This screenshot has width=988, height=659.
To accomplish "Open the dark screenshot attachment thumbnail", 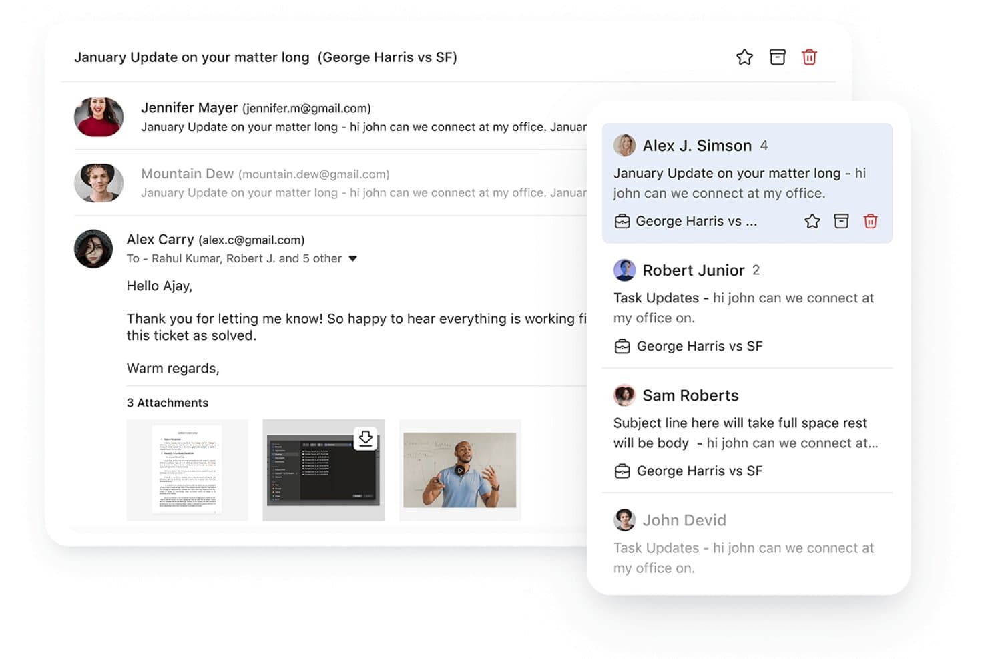I will click(323, 470).
